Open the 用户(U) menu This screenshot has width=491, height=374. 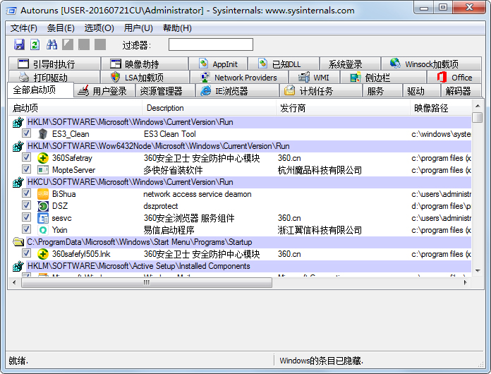click(138, 28)
